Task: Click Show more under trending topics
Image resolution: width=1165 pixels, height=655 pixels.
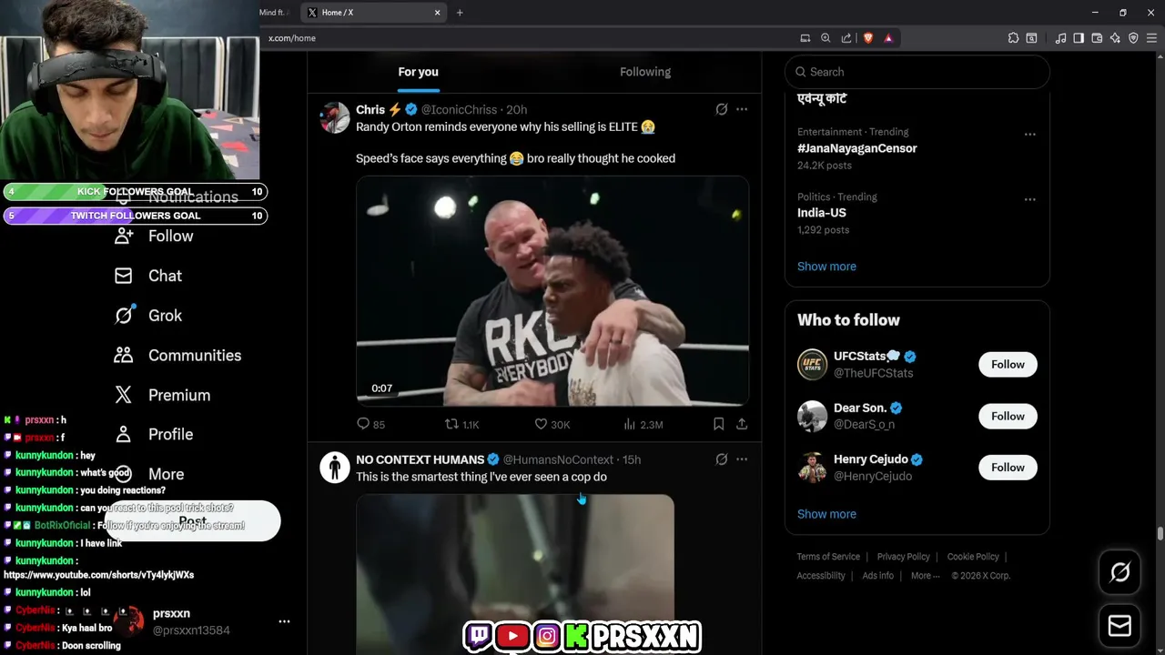Action: [826, 267]
